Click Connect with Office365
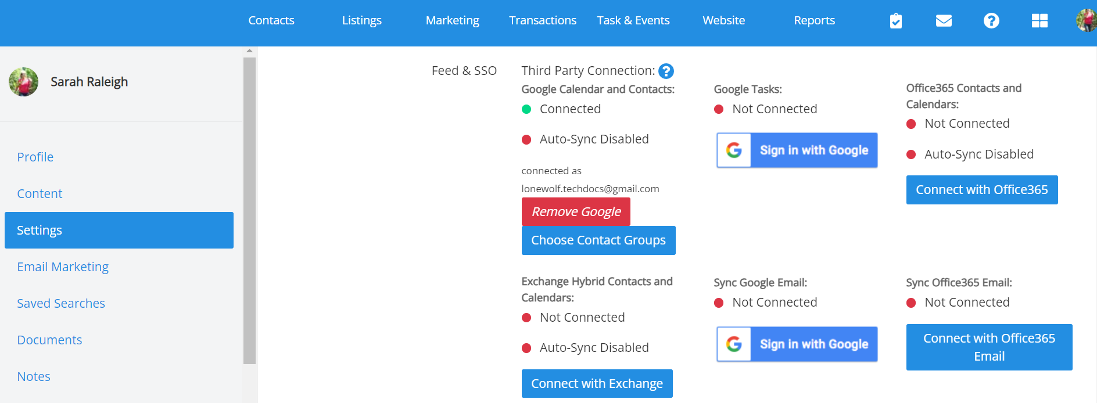Screen dimensions: 1097x403 (x=982, y=189)
